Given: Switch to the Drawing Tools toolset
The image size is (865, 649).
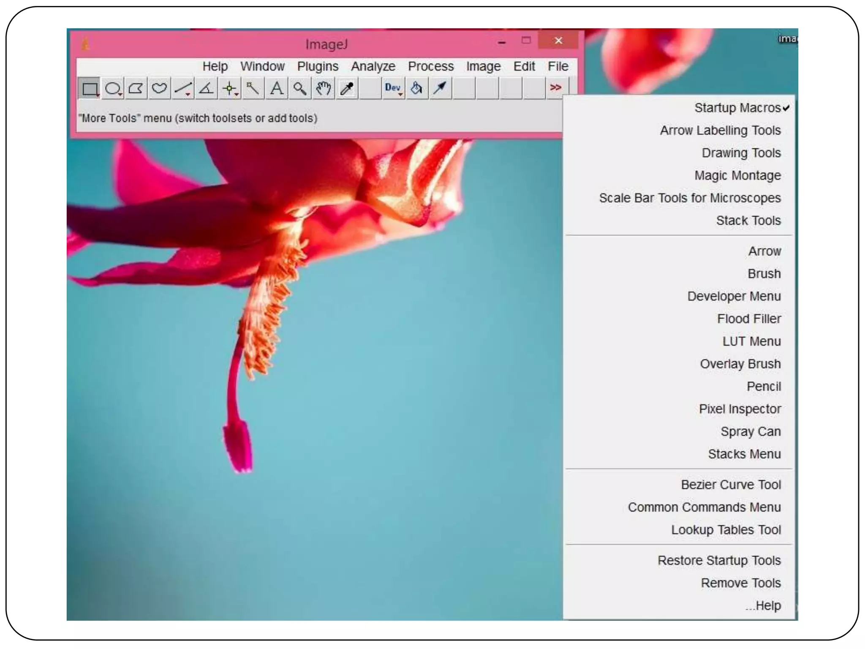Looking at the screenshot, I should coord(741,153).
